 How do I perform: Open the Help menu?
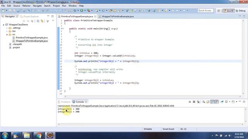click(81, 6)
